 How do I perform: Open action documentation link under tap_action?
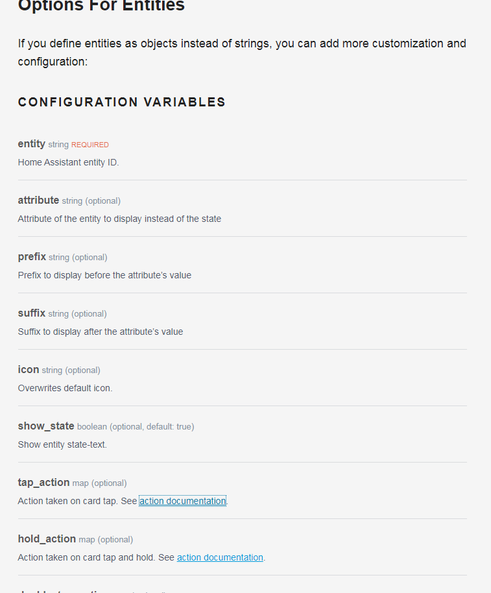pos(182,501)
